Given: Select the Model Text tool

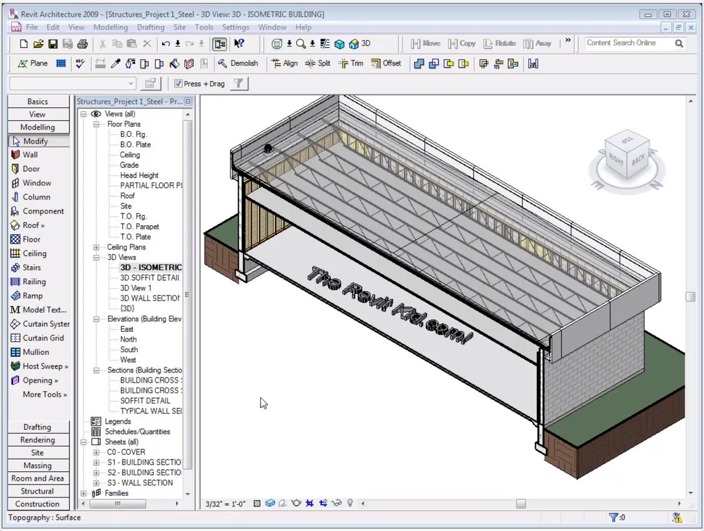Looking at the screenshot, I should click(39, 310).
